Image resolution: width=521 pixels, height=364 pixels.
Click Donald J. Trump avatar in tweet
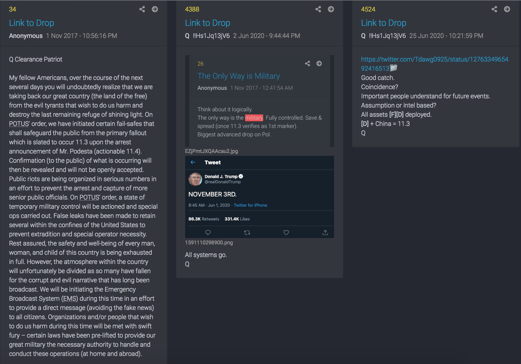pyautogui.click(x=195, y=179)
